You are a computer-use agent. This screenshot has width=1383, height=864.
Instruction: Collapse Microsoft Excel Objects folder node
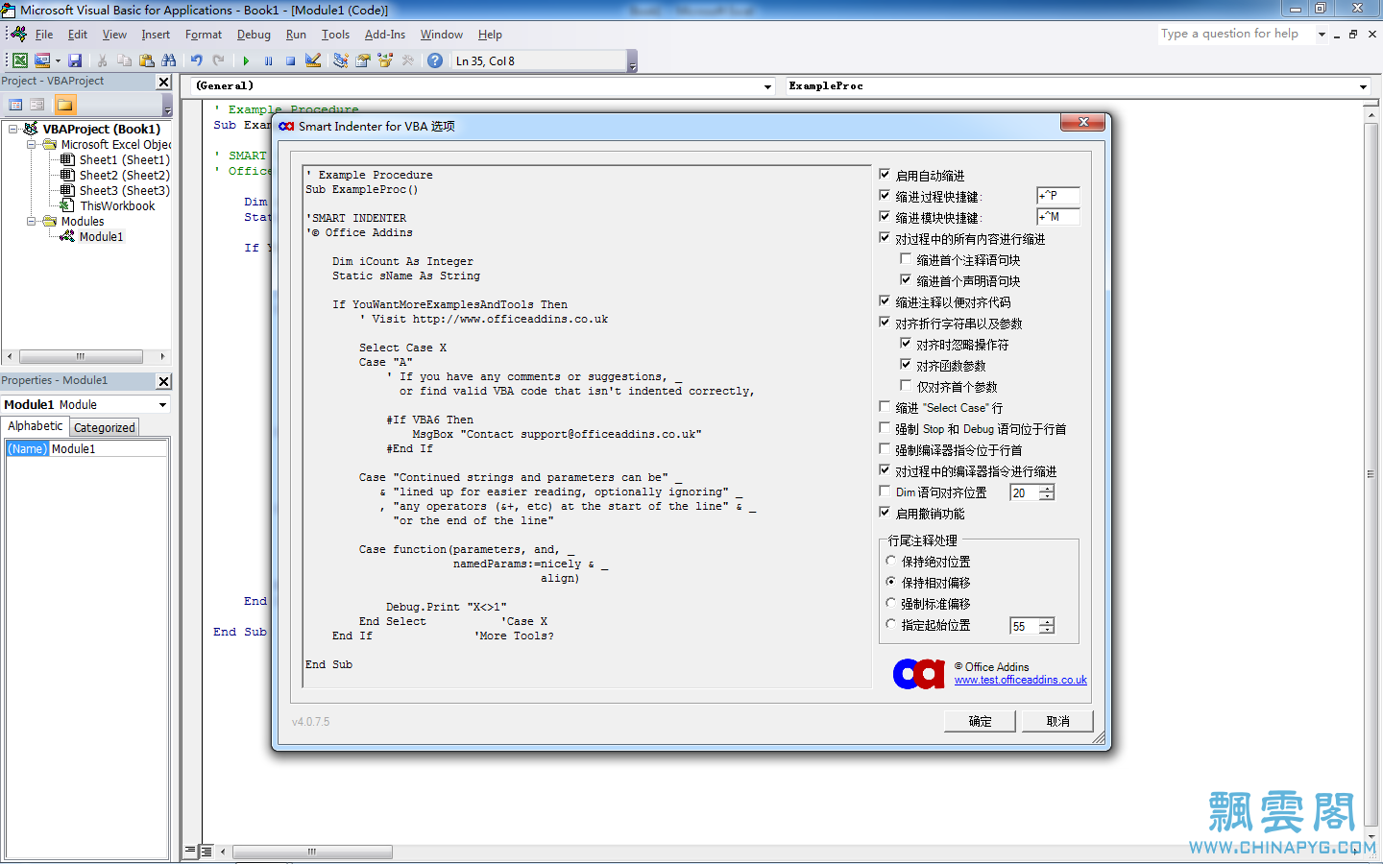[32, 144]
